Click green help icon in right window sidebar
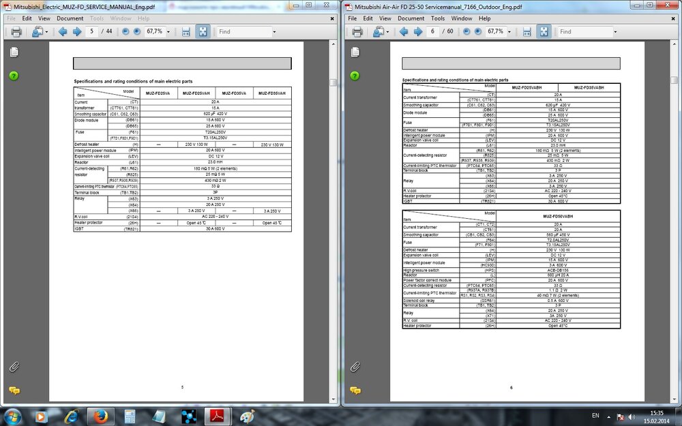Screen dimensions: 682x426 pos(355,76)
